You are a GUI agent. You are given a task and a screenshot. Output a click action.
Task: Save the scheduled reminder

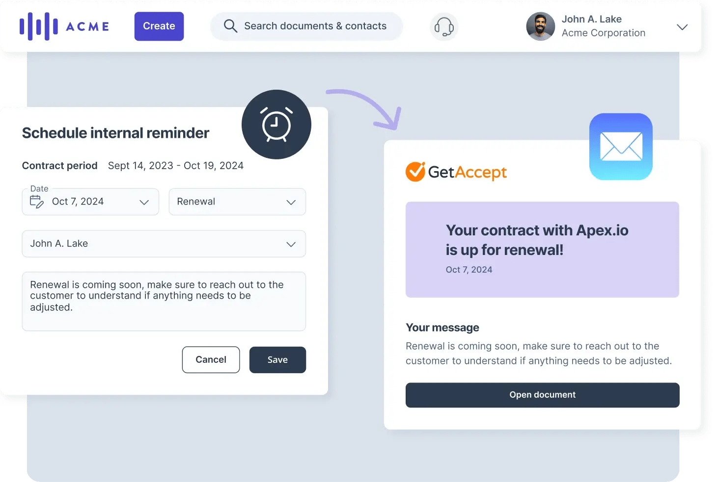coord(277,360)
